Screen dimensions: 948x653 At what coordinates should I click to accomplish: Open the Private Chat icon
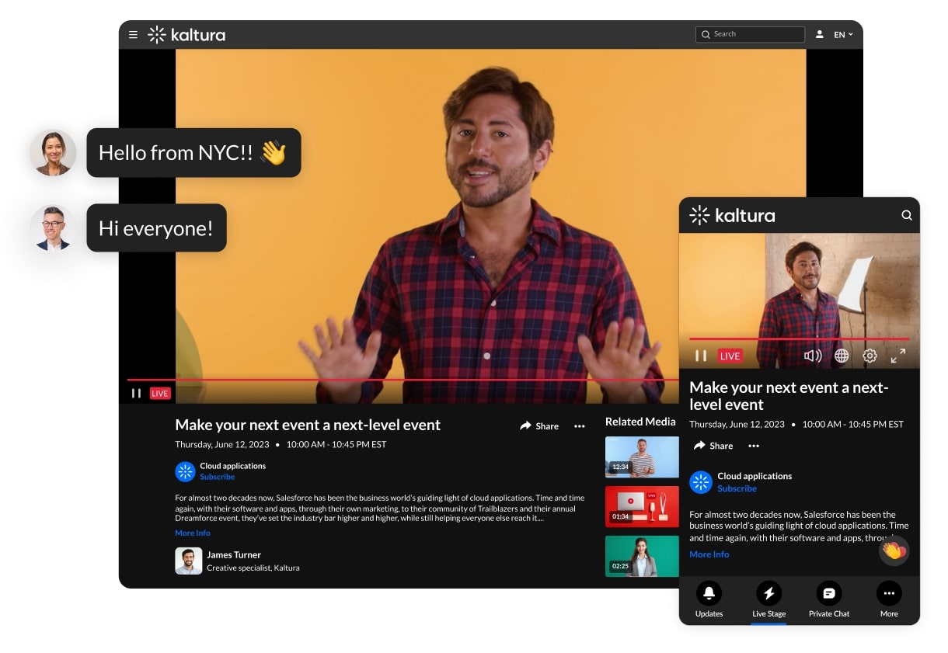coord(828,594)
